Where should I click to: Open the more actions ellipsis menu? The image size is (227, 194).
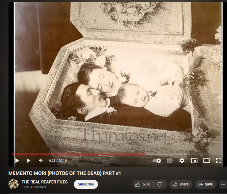223,184
